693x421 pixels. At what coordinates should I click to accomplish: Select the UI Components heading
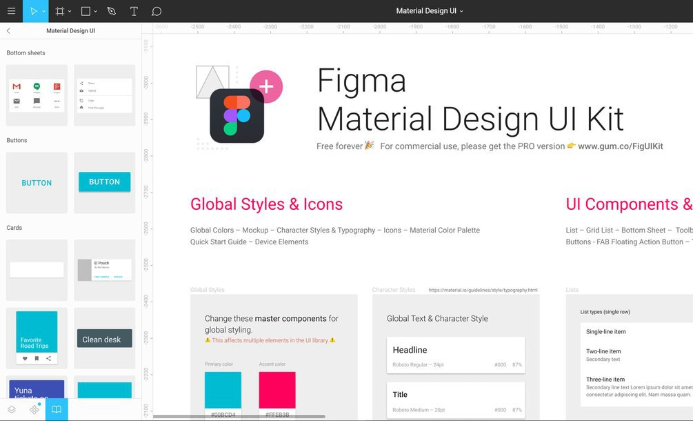pos(630,204)
